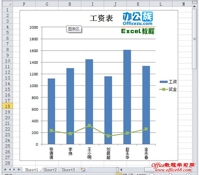Select the 奖金 marker for 赵玉华

[127, 133]
